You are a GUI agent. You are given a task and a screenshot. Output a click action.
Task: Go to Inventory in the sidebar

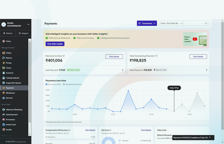[9, 73]
